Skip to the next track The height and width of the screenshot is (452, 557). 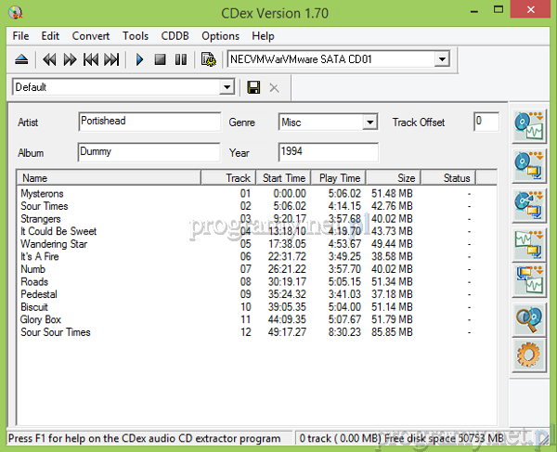[x=111, y=59]
